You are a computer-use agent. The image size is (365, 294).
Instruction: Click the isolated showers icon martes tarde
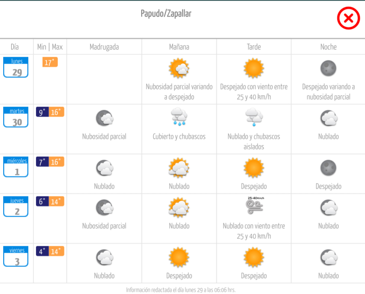[254, 117]
